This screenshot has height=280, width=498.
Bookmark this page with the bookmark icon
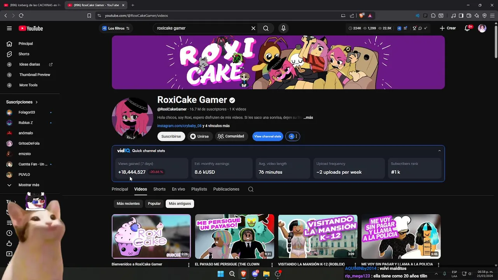point(89,16)
